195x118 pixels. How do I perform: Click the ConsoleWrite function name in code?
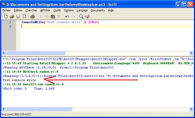point(33,22)
